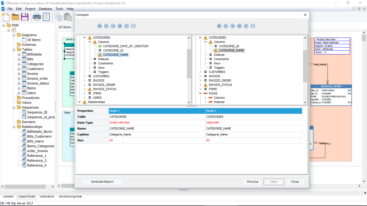The width and height of the screenshot is (367, 206).
Task: Click the Previous button
Action: point(252,182)
